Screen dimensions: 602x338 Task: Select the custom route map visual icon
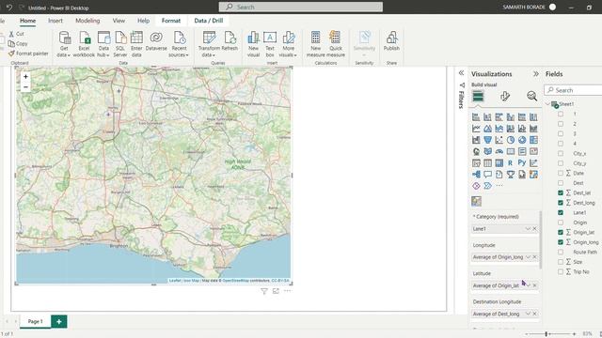(476, 201)
